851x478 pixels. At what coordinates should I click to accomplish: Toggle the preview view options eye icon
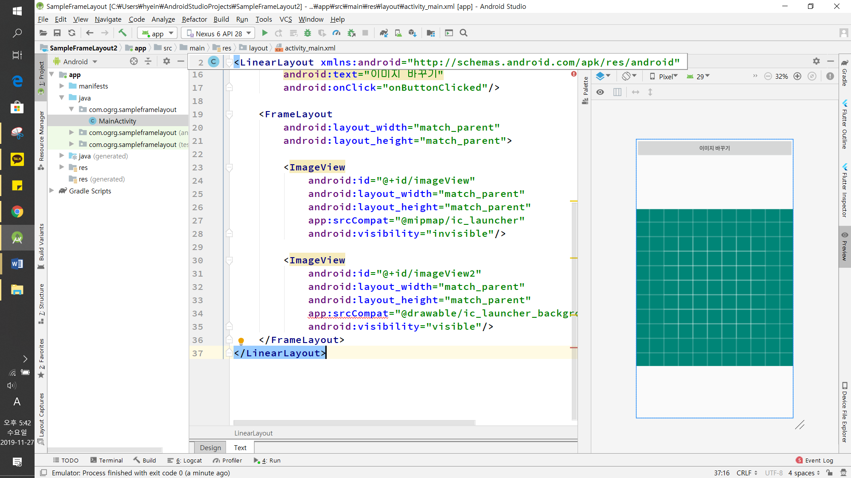click(600, 92)
